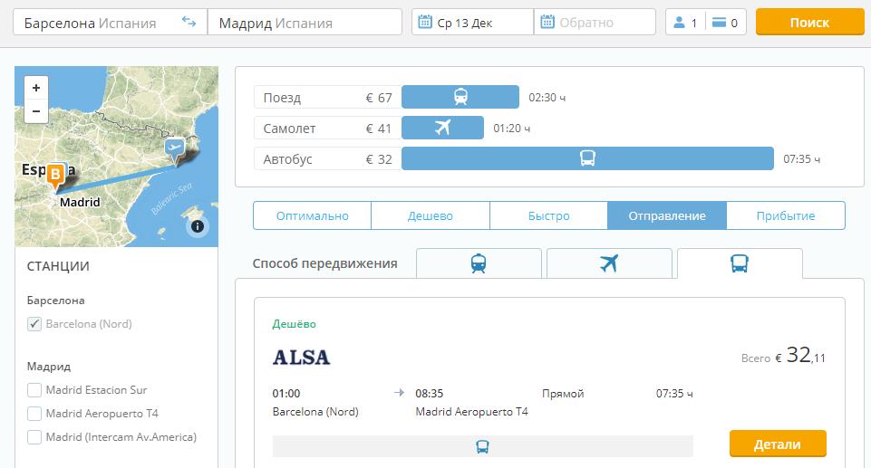Swap origin and destination with arrows icon
Screen dimensions: 871x468
pos(189,22)
